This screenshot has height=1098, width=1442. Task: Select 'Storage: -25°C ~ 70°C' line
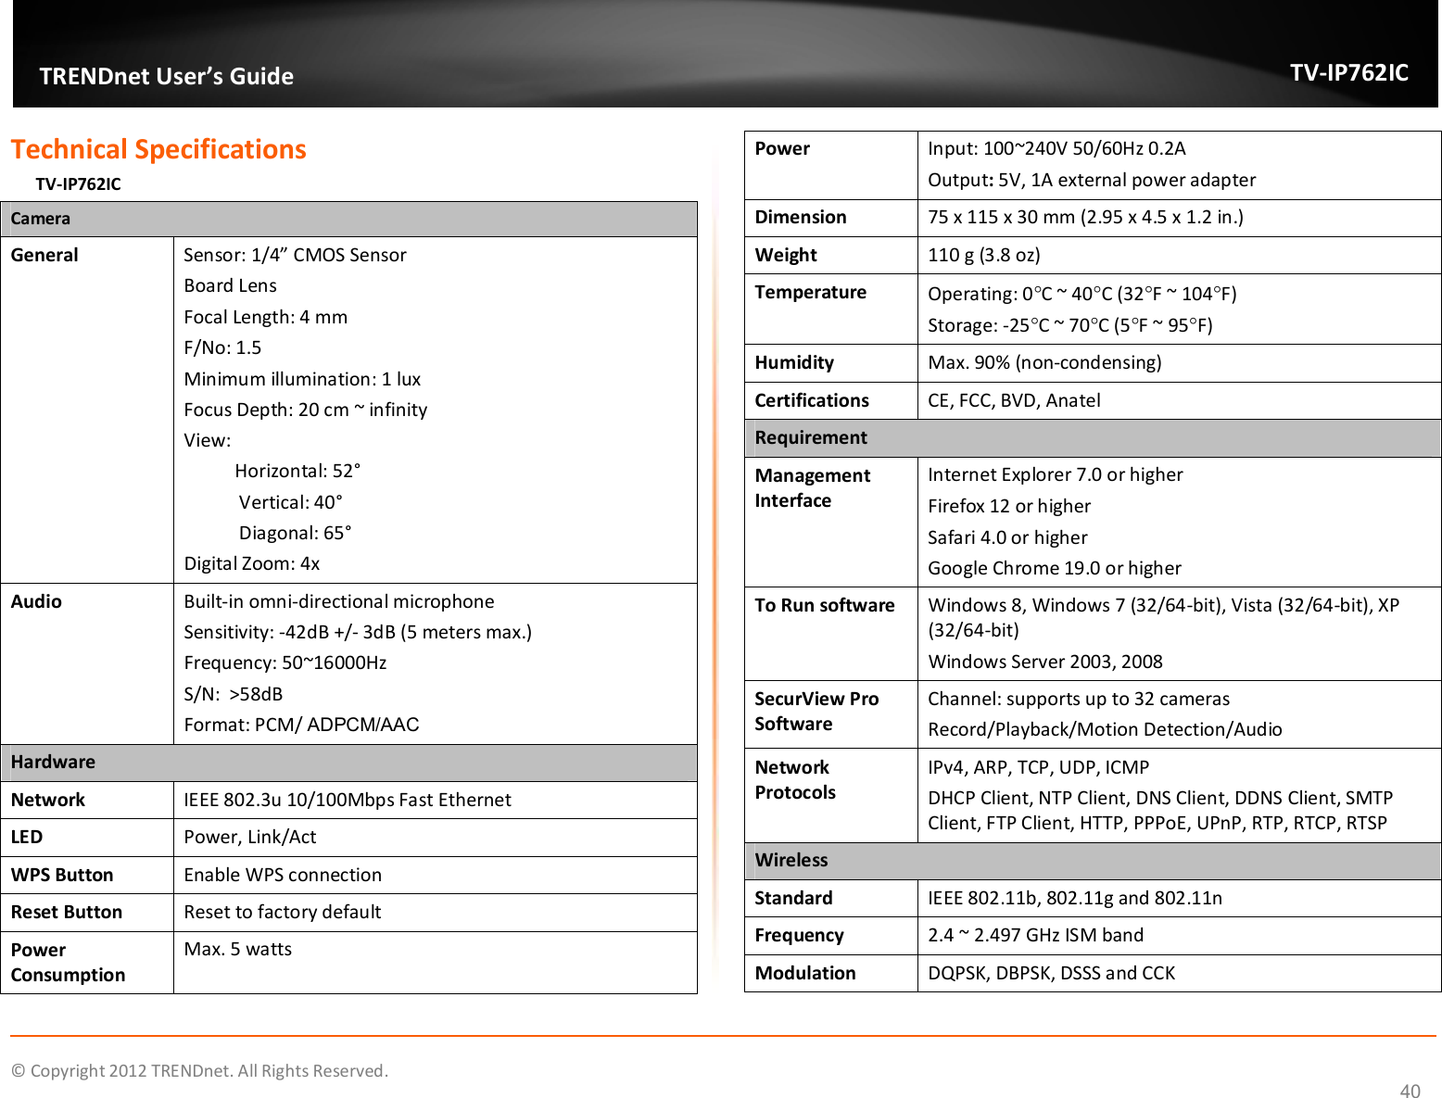tap(1070, 325)
